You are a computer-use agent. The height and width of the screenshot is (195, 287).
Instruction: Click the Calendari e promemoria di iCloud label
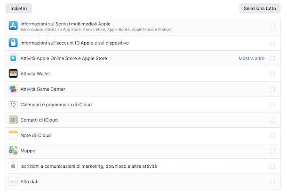click(x=56, y=104)
